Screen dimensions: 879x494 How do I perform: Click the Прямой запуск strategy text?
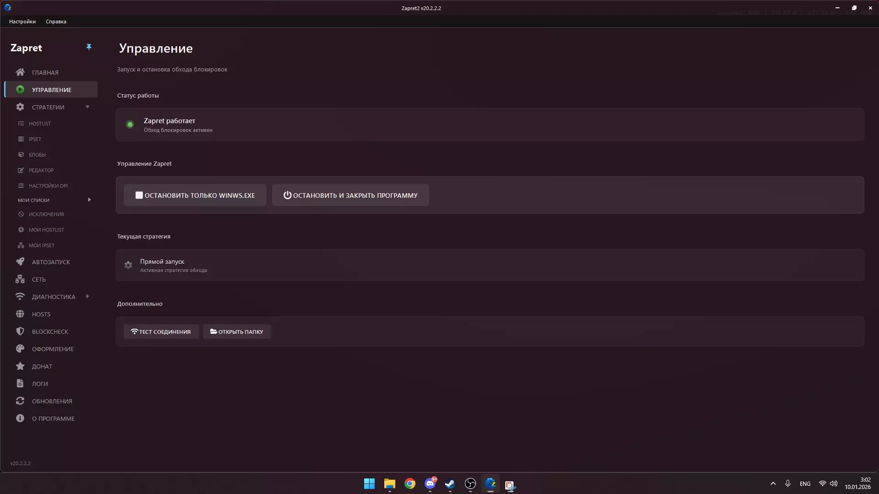click(x=162, y=262)
